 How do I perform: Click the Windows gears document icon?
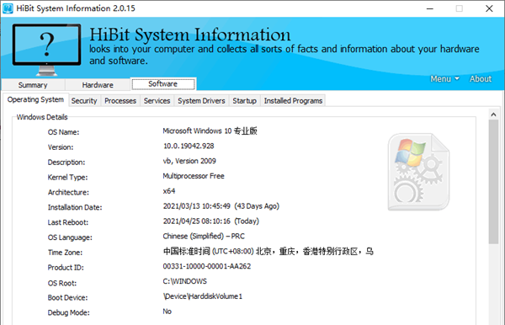(418, 172)
